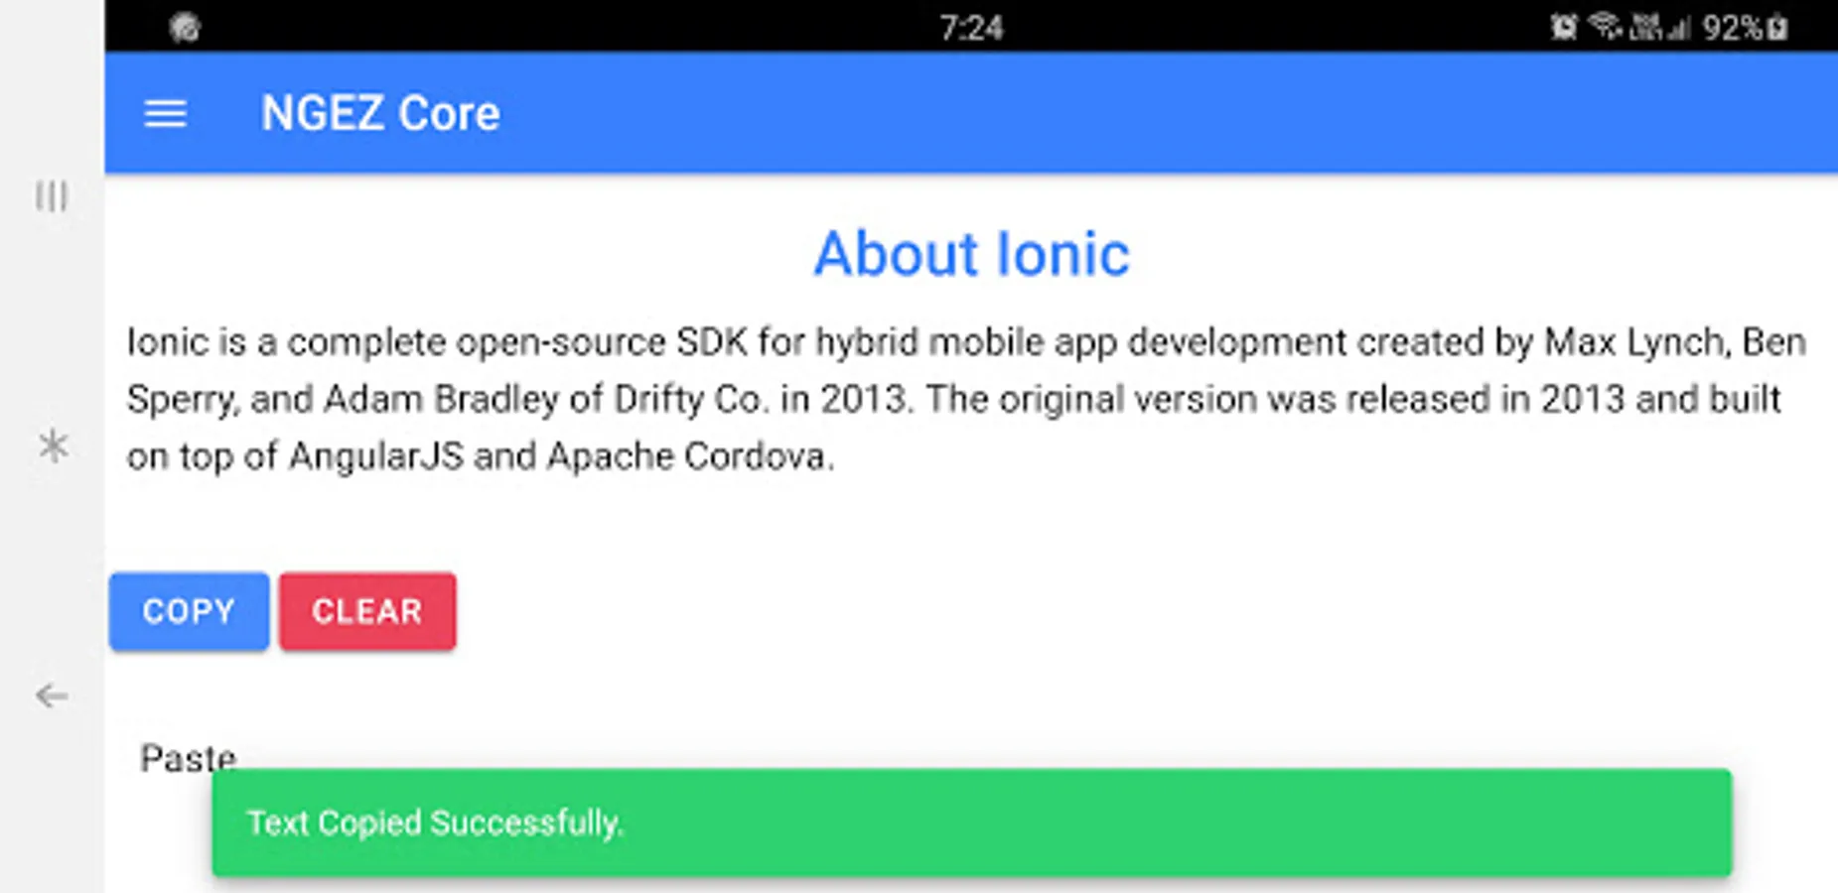
Task: Click the 'About Ionic' heading
Action: click(x=971, y=254)
